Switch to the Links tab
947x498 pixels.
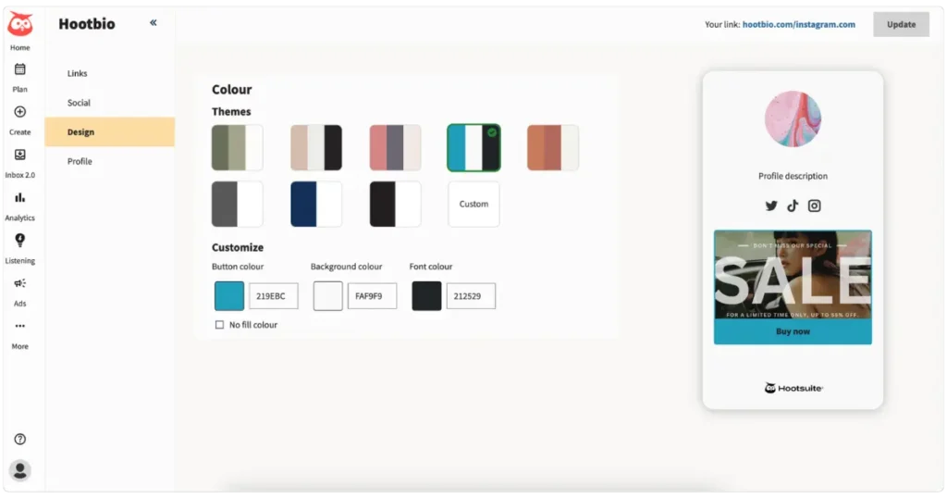coord(78,73)
